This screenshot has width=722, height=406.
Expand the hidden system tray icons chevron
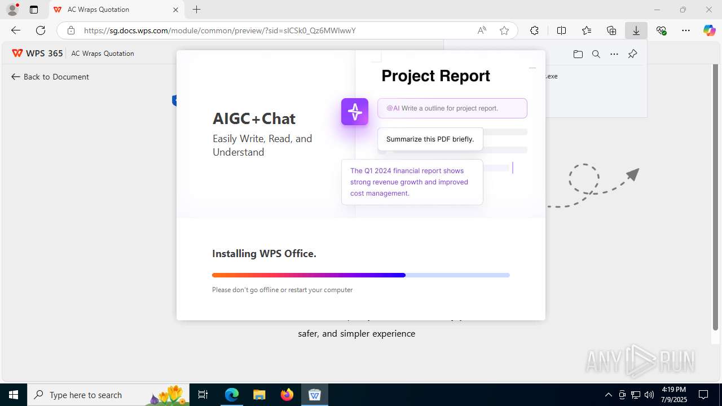[608, 395]
